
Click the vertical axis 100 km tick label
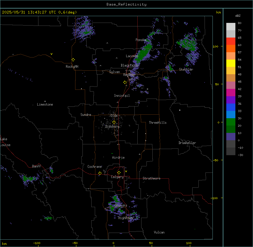coord(215,46)
